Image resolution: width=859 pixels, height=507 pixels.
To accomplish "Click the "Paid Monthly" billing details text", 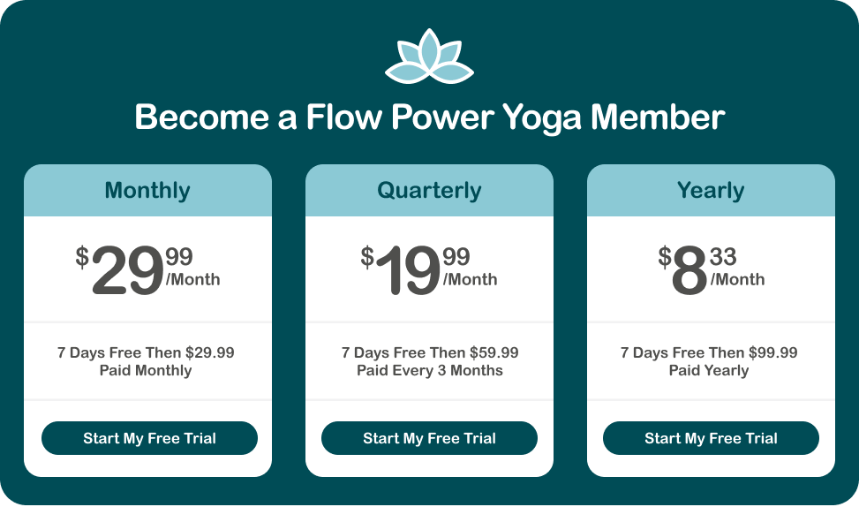I will tap(146, 371).
